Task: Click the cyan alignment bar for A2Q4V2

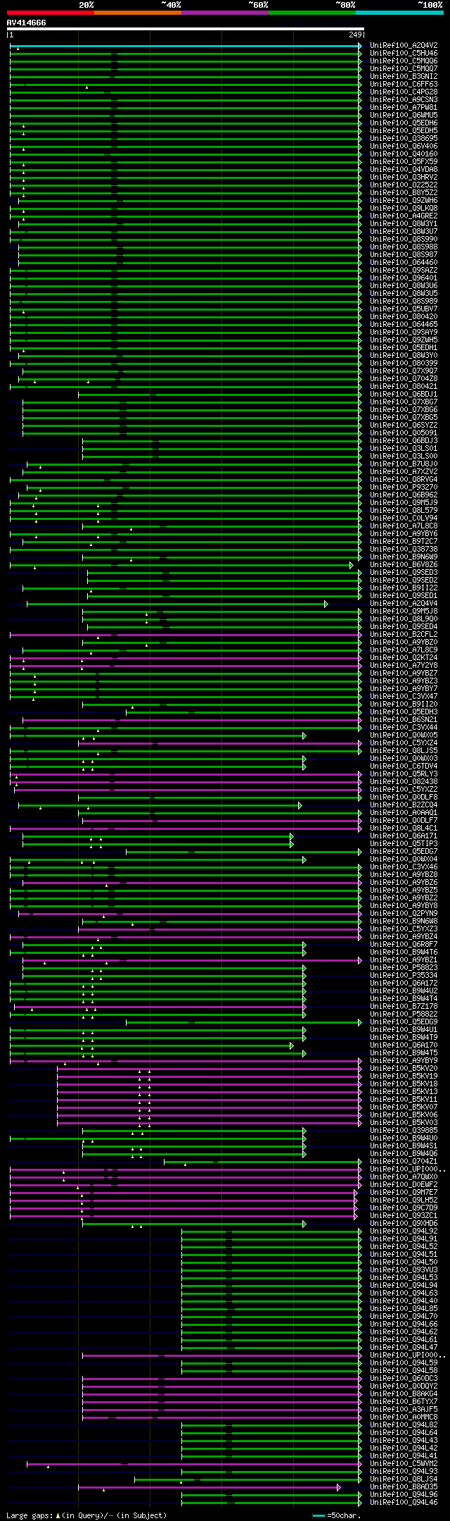Action: pyautogui.click(x=185, y=46)
